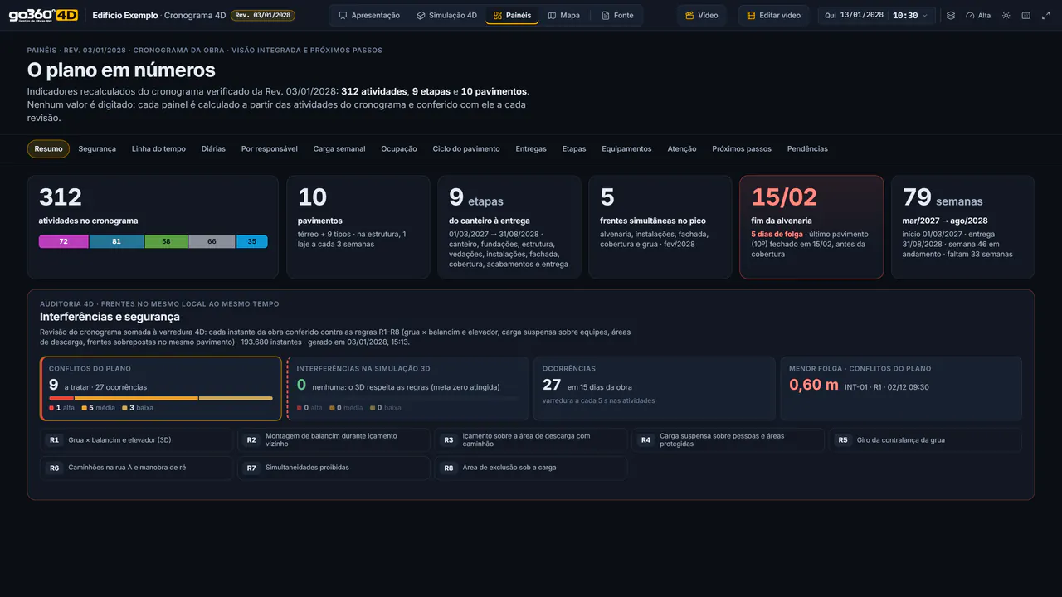1062x597 pixels.
Task: Click the layers stack icon
Action: pos(951,16)
